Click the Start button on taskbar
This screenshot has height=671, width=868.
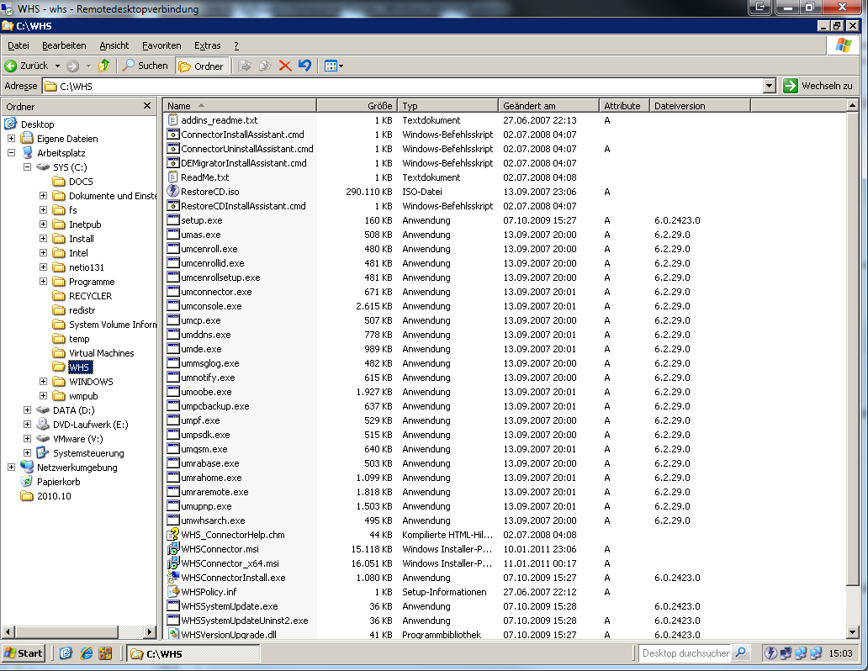24,654
